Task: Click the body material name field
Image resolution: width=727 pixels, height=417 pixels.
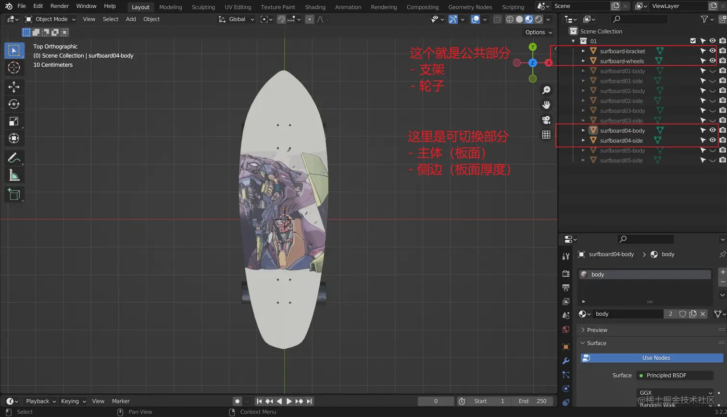Action: pyautogui.click(x=629, y=314)
